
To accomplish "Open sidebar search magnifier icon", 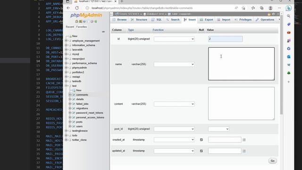I will click(288, 16).
